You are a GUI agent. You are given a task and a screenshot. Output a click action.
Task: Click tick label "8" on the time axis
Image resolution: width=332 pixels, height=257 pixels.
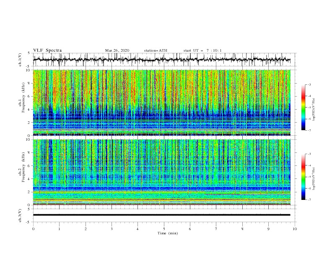242,229
